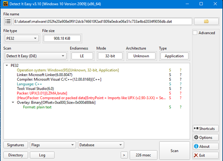This screenshot has width=223, height=161.
Task: Open the Flags dropdown
Action: pos(53,145)
